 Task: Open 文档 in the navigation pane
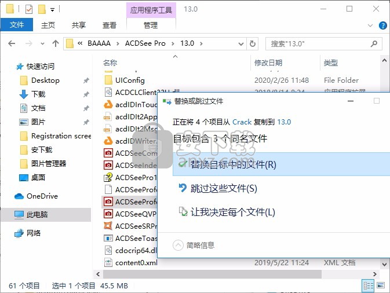38,108
